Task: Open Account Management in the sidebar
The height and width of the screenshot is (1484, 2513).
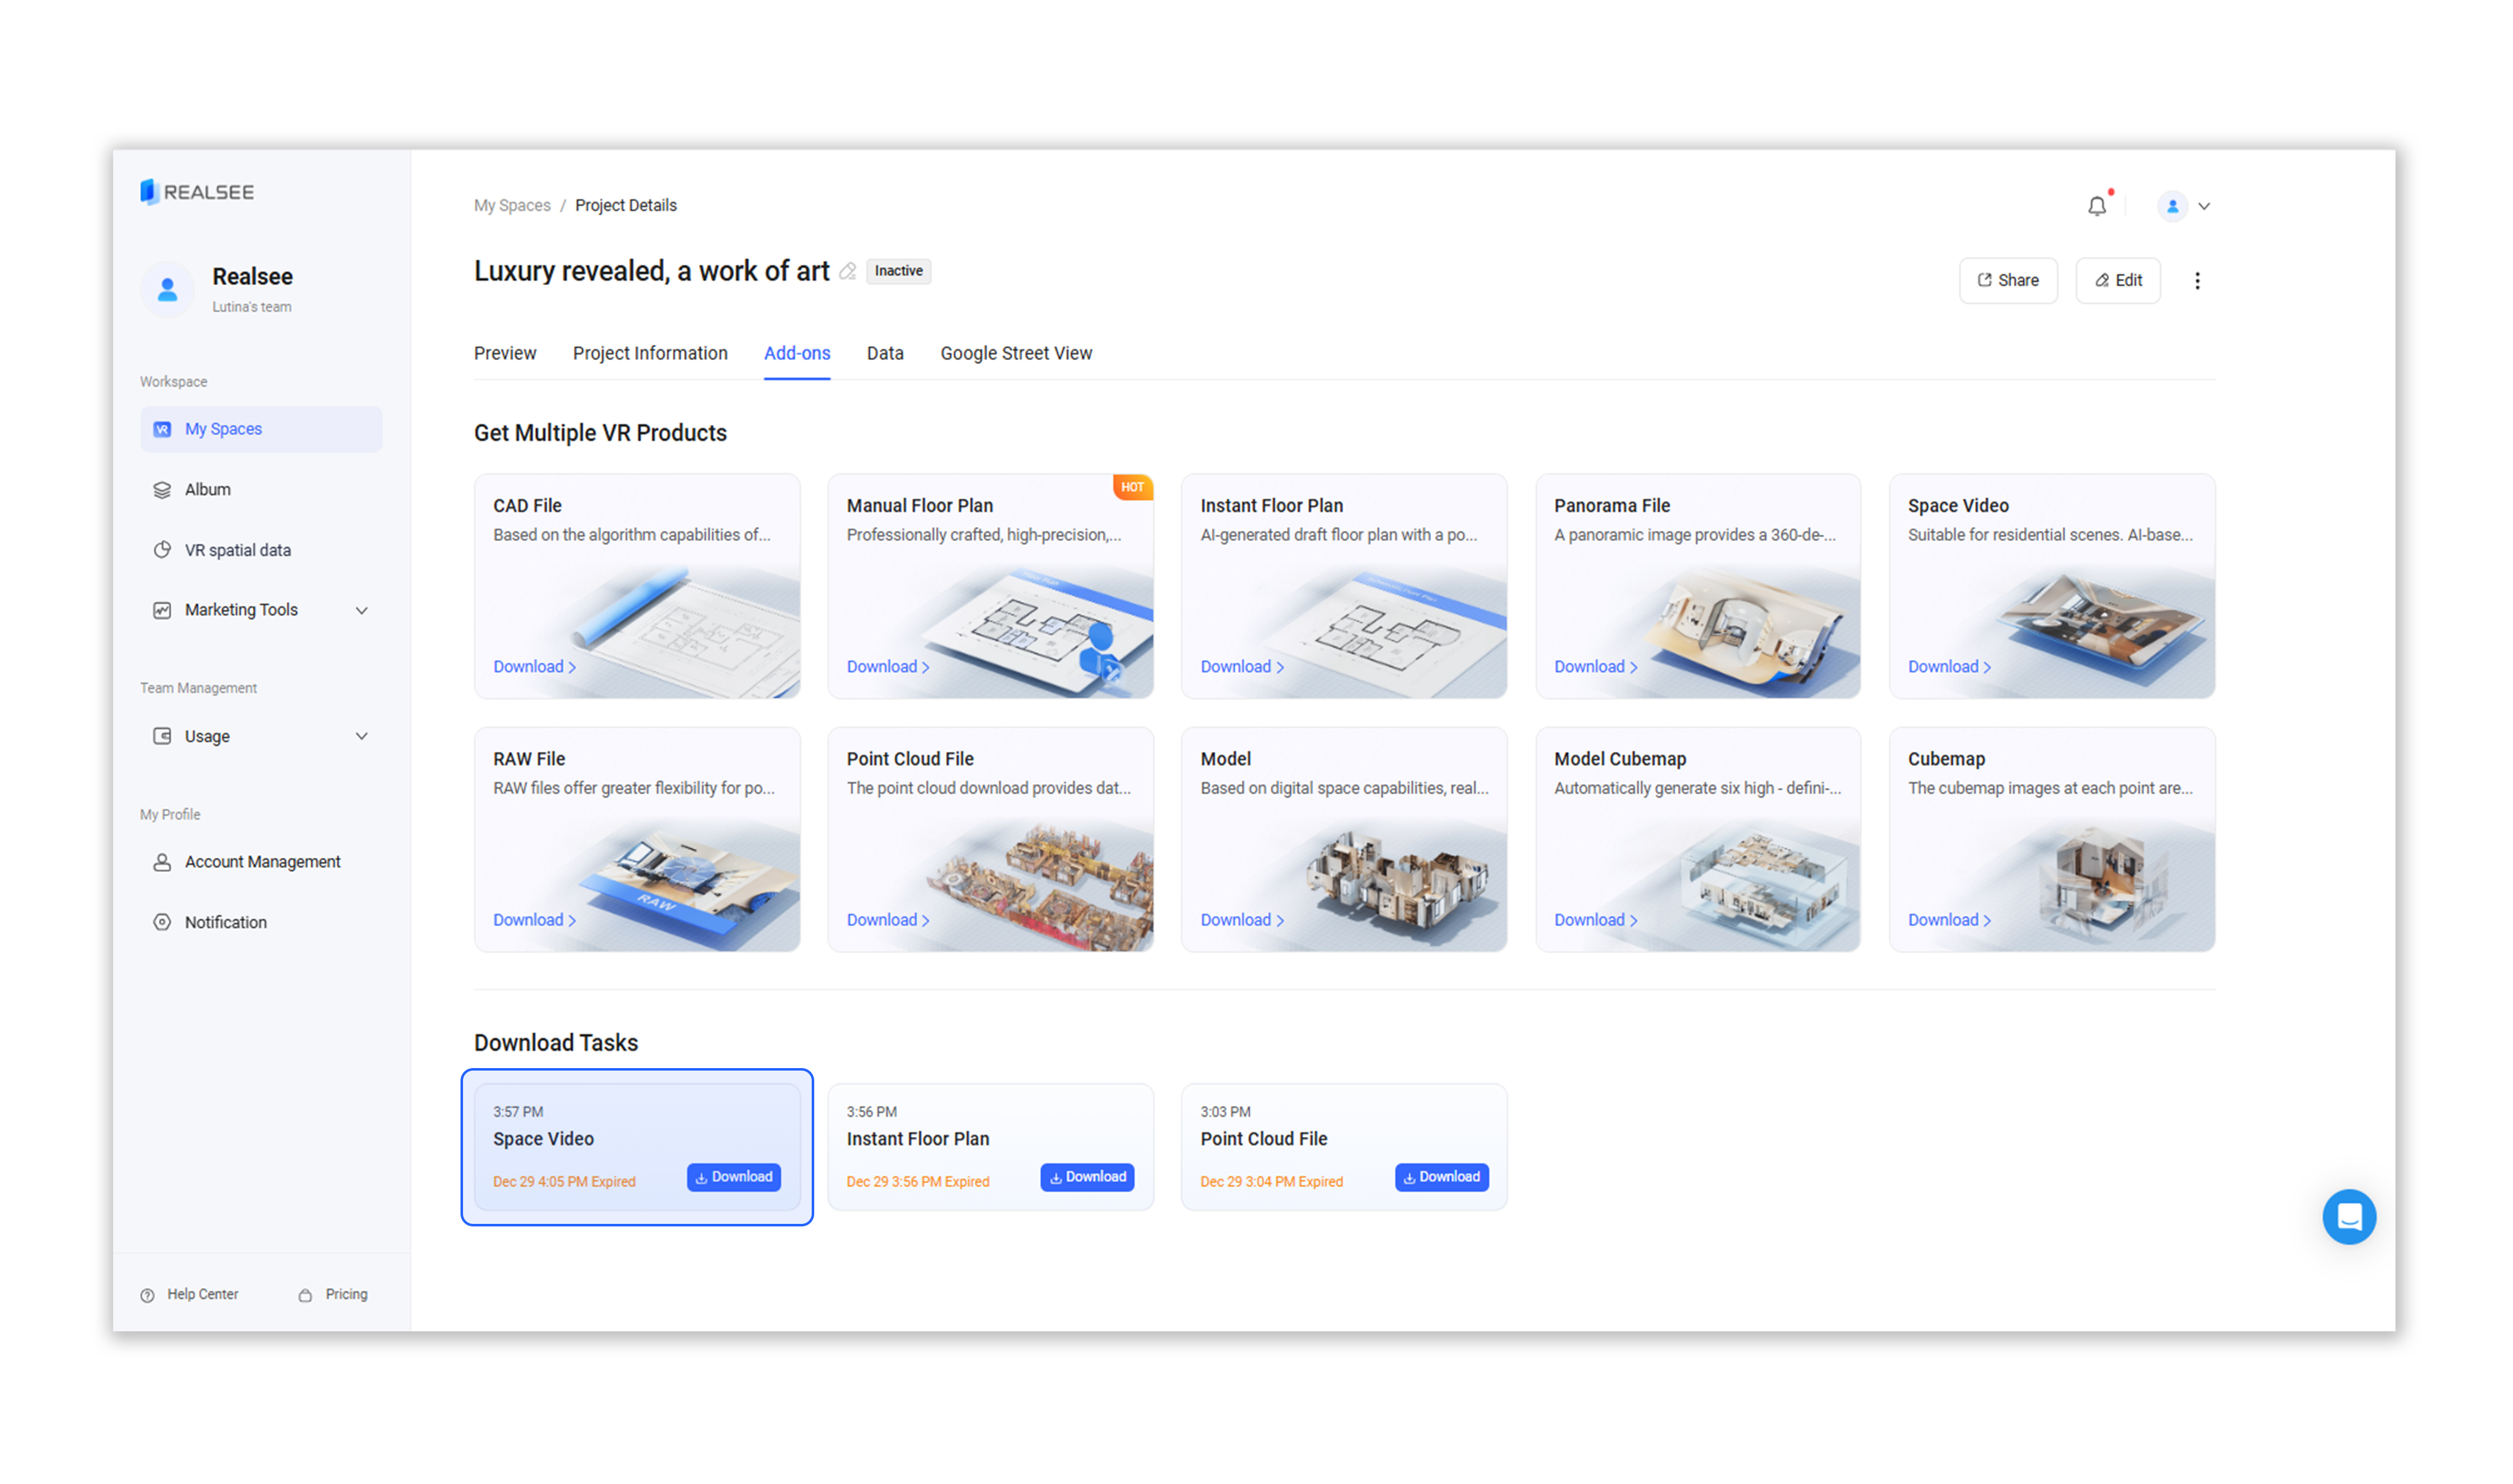Action: pyautogui.click(x=262, y=861)
